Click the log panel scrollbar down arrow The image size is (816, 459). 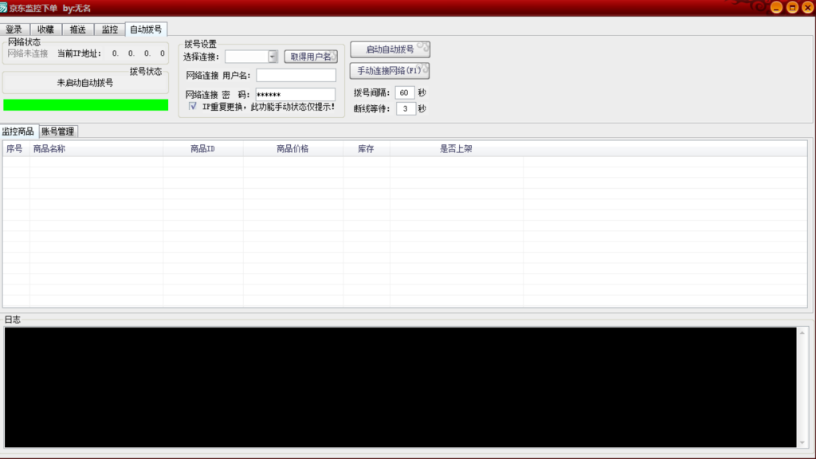[x=802, y=442]
